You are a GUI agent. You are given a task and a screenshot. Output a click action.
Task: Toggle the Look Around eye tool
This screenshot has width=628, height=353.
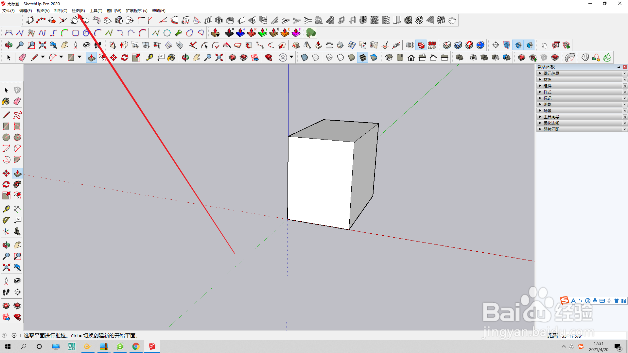point(17,281)
